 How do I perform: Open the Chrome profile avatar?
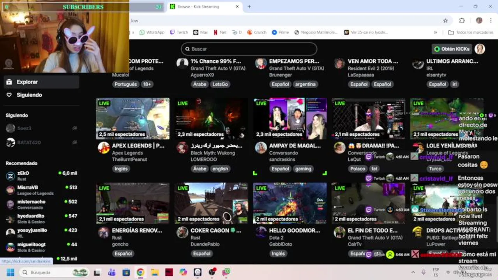[x=479, y=21]
